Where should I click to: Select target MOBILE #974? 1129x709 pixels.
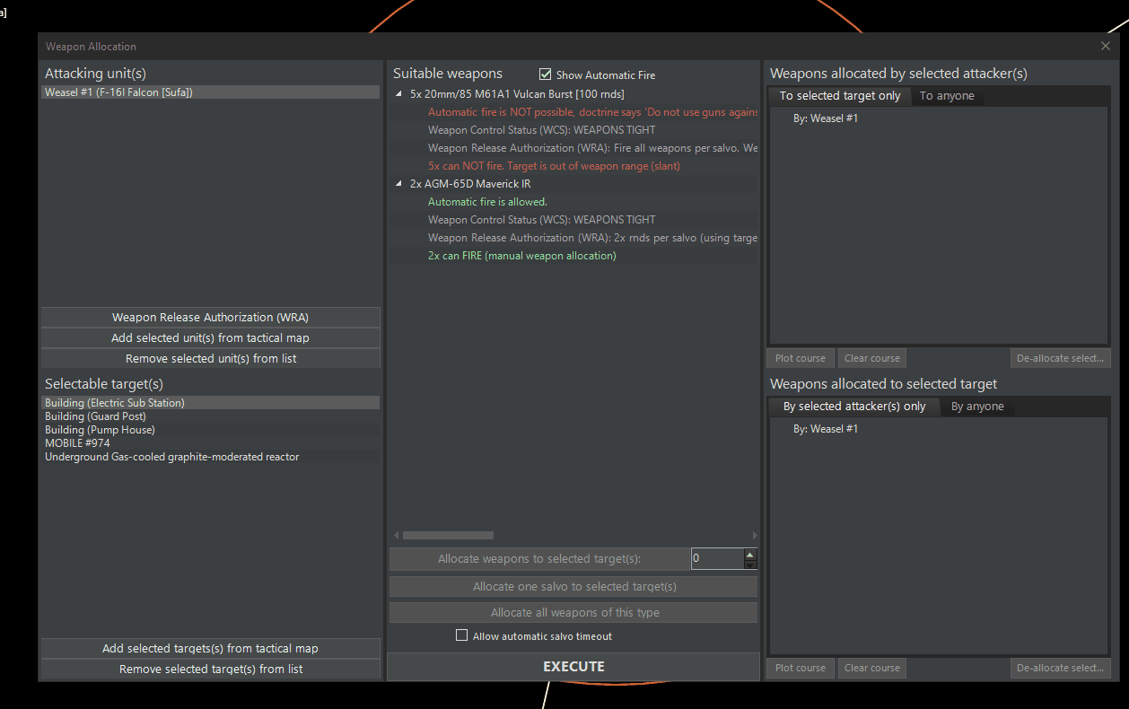(x=210, y=443)
